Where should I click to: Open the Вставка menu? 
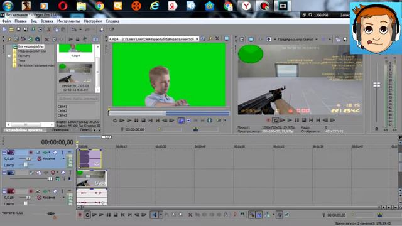pos(47,21)
